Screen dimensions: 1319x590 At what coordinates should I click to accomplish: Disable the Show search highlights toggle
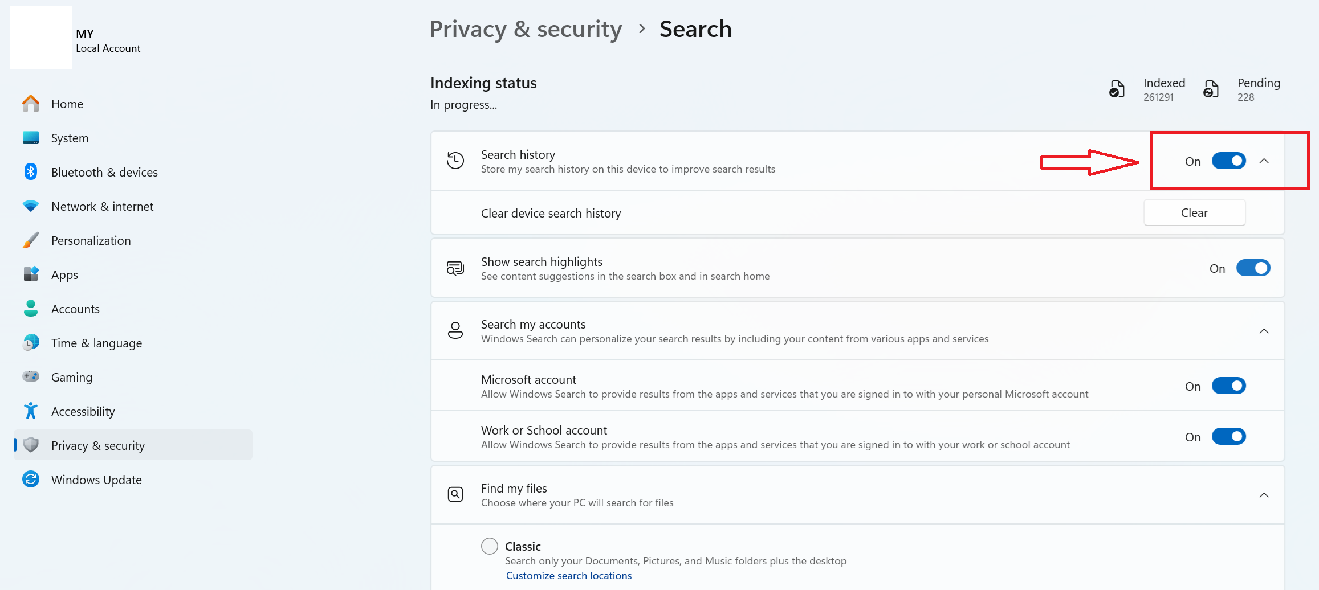(x=1253, y=268)
